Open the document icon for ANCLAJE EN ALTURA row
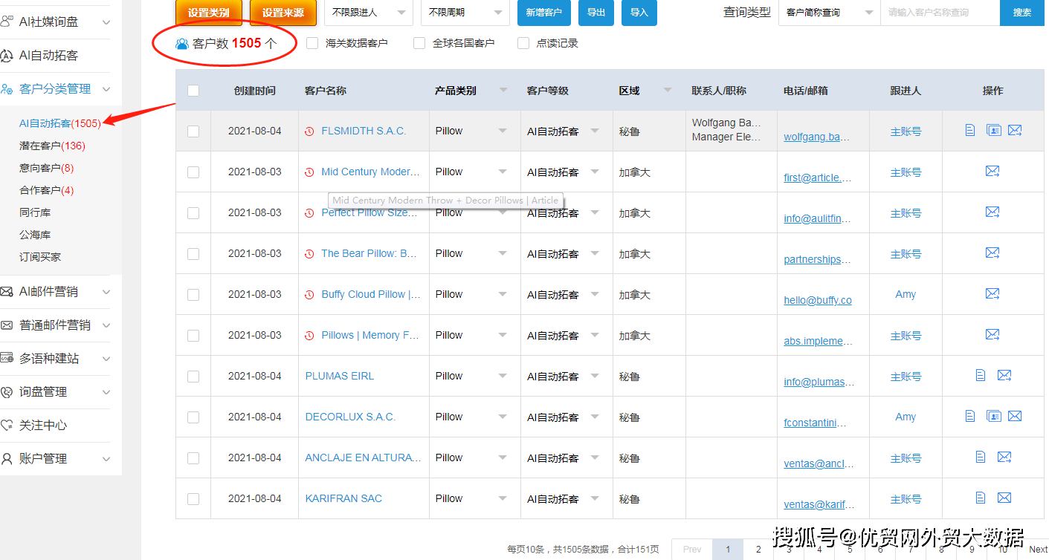 (x=981, y=457)
